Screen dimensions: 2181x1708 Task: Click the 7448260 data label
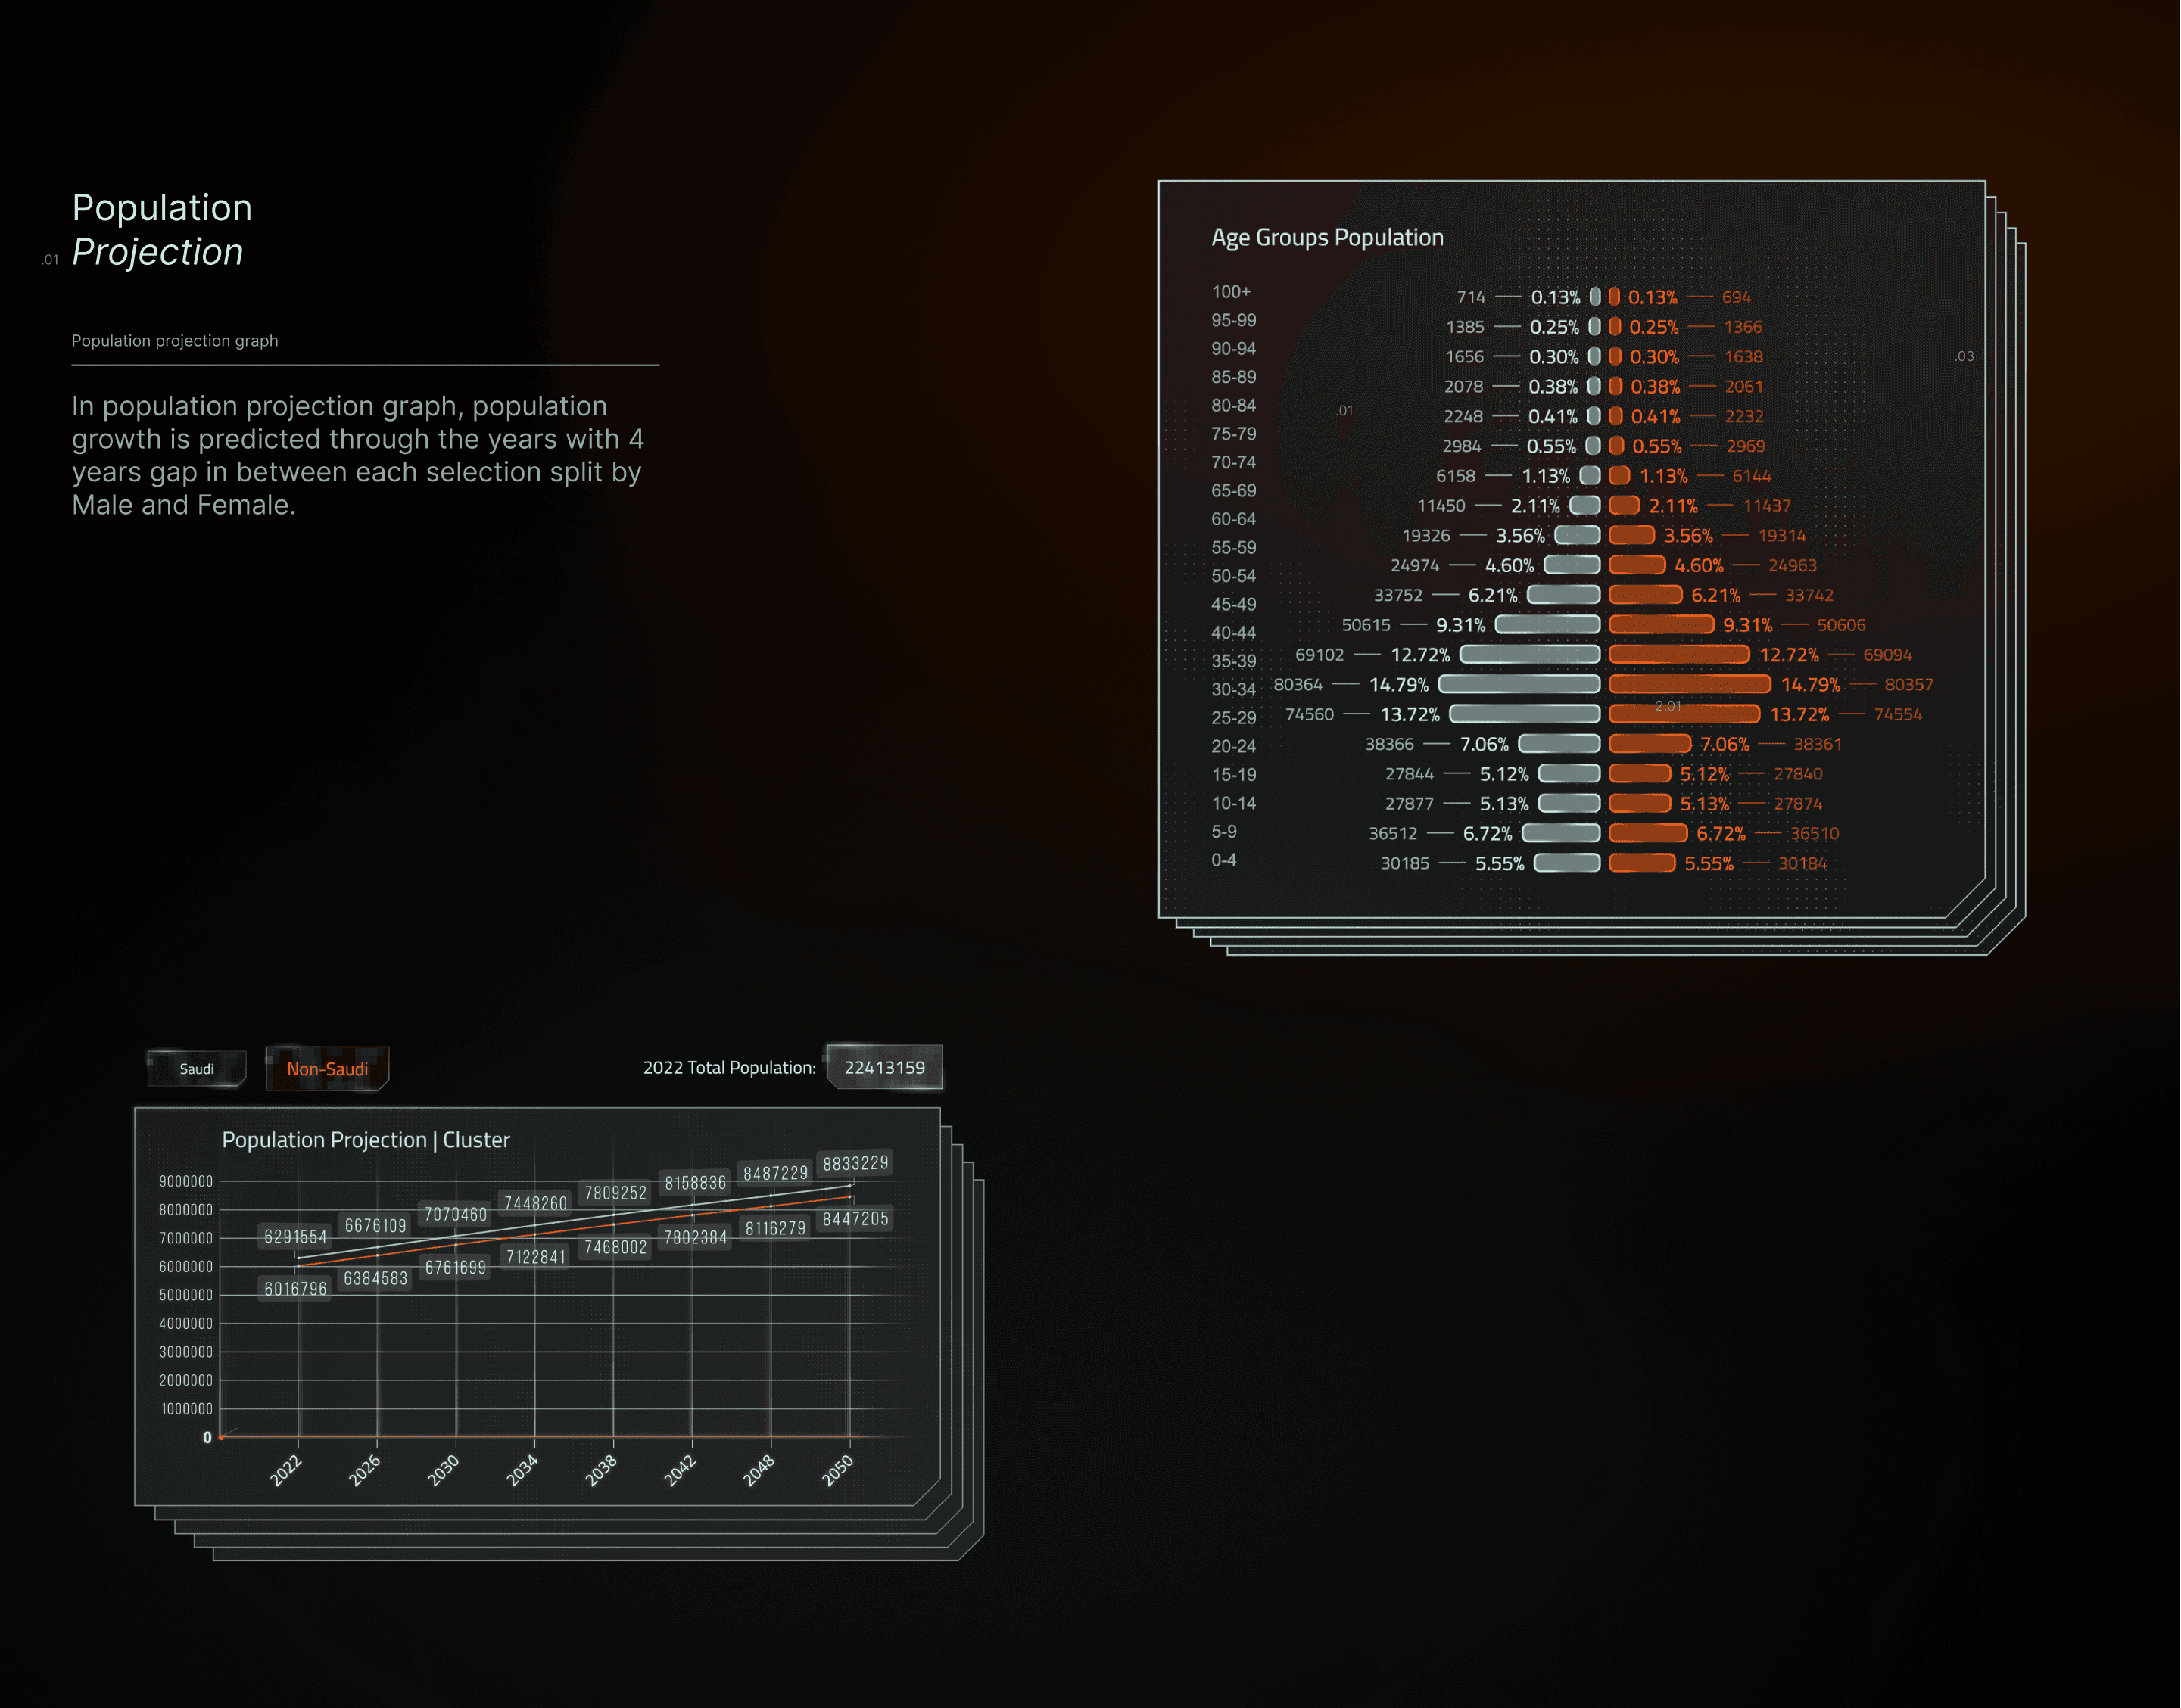pos(535,1203)
